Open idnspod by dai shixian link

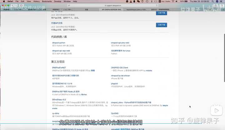point(121,76)
